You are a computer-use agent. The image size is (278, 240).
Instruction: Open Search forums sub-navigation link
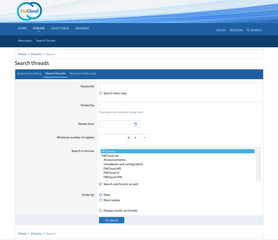point(46,40)
